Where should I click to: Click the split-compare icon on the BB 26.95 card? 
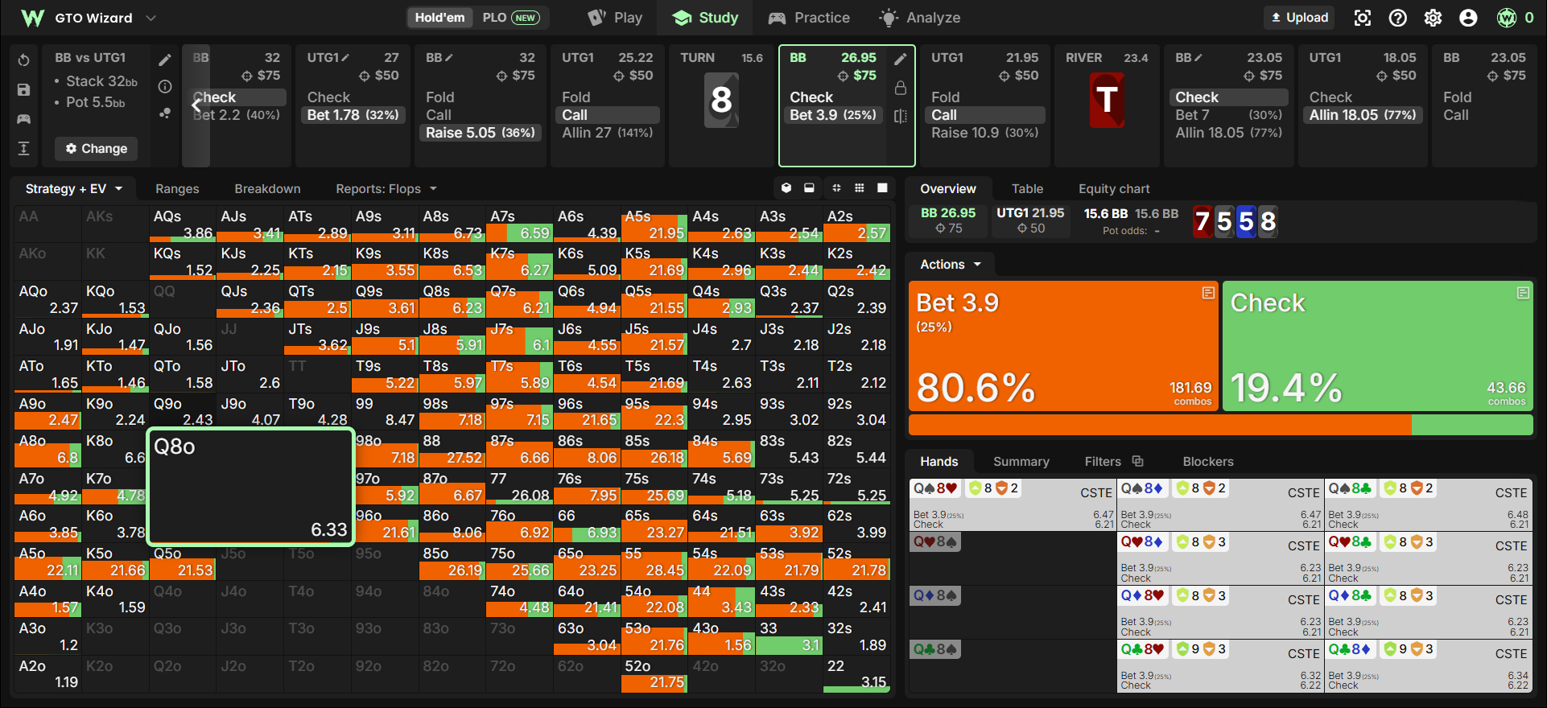pos(901,116)
